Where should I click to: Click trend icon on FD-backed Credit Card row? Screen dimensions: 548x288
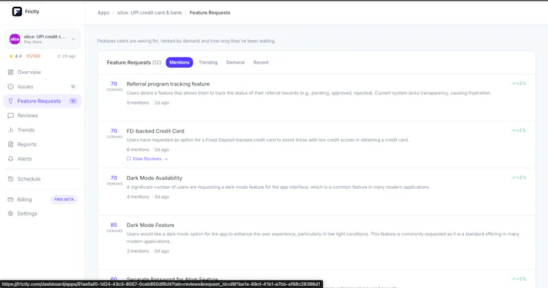pos(513,131)
